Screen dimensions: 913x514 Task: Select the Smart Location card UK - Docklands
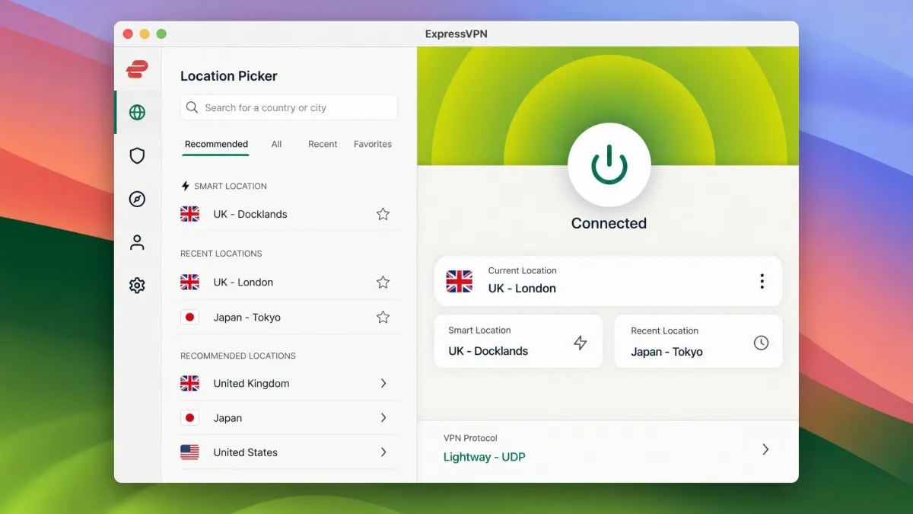(x=518, y=342)
